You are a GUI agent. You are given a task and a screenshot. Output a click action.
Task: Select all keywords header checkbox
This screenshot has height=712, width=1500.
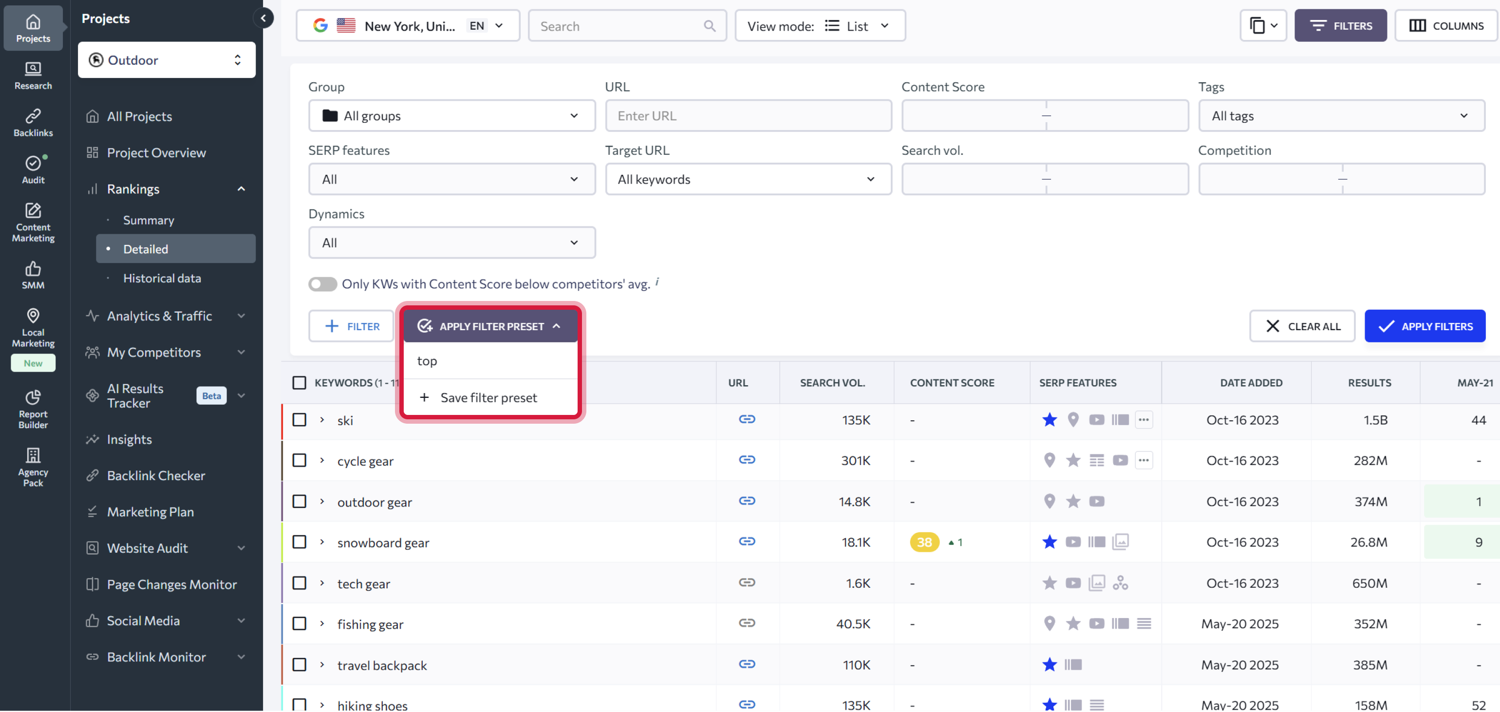coord(300,383)
